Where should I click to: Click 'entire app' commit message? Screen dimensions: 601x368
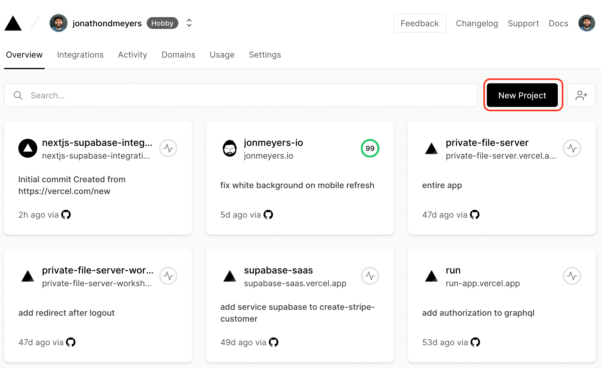tap(442, 185)
